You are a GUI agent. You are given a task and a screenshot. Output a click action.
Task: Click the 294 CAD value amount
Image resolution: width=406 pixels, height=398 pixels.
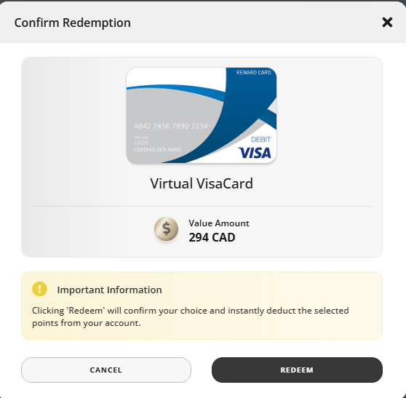pos(212,237)
